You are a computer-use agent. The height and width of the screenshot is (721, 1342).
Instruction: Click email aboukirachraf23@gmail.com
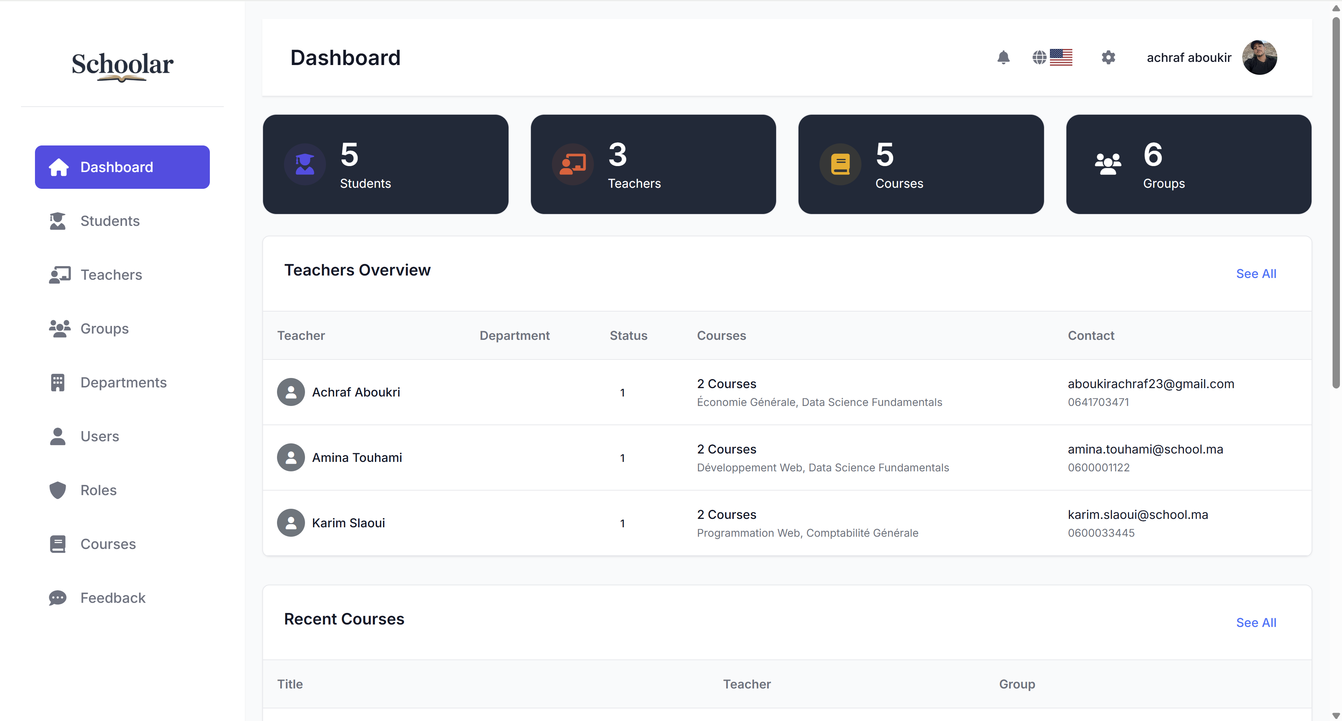pos(1151,384)
